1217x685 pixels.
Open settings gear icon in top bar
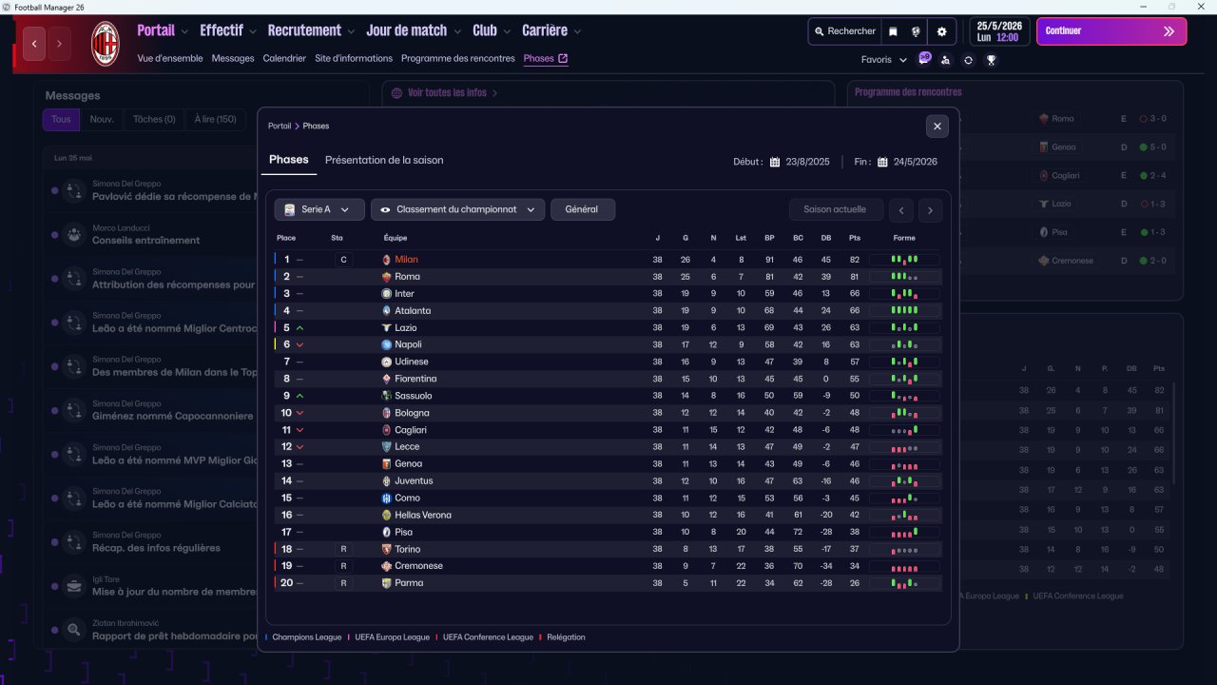click(x=941, y=31)
